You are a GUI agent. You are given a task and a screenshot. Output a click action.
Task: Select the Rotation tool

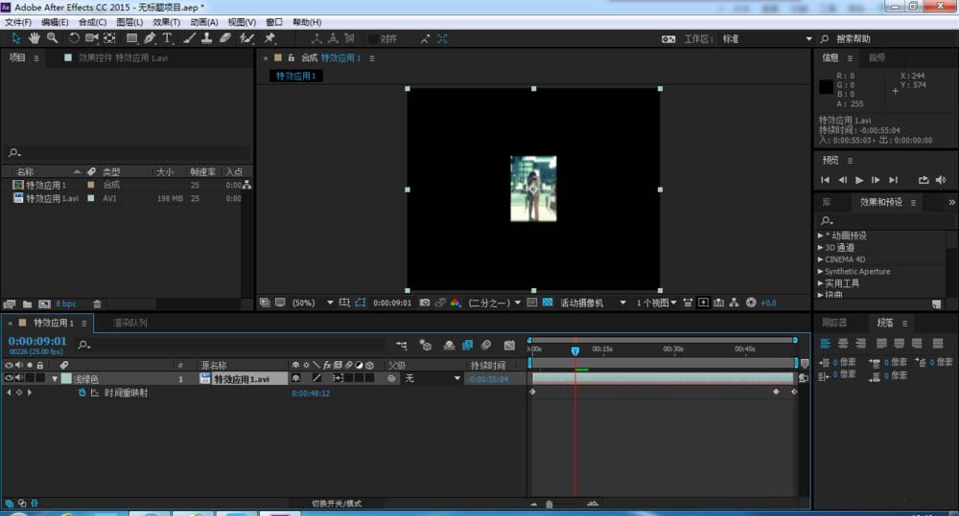coord(74,38)
